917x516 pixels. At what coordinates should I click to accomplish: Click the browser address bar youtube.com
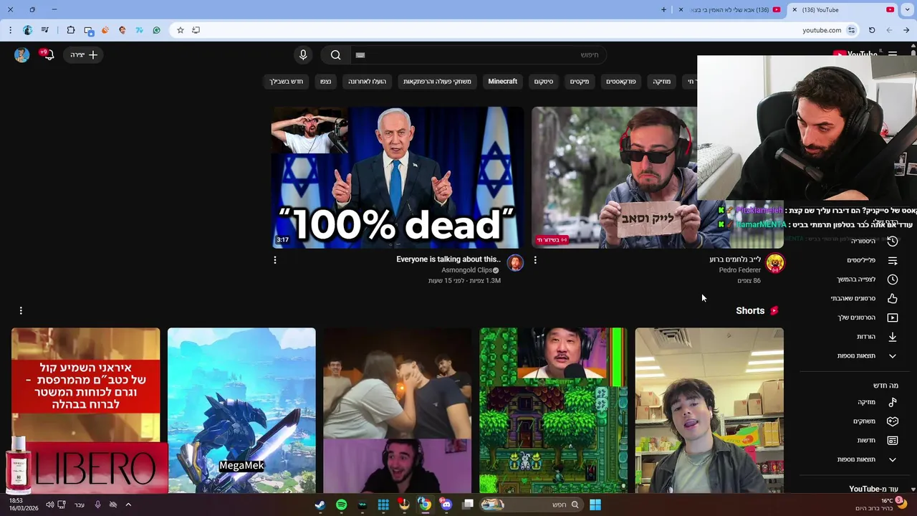click(x=822, y=30)
